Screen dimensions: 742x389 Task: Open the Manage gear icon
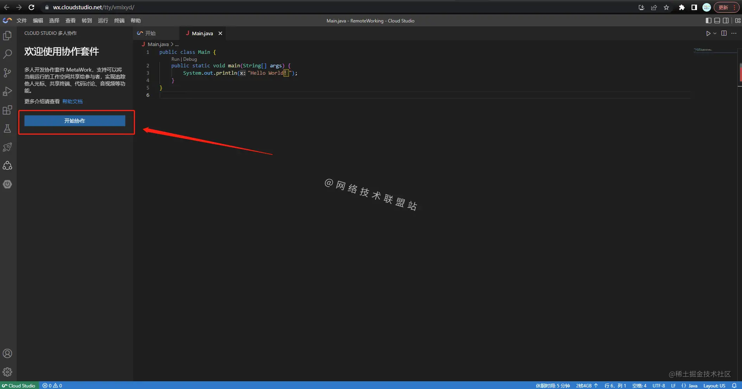(7, 372)
